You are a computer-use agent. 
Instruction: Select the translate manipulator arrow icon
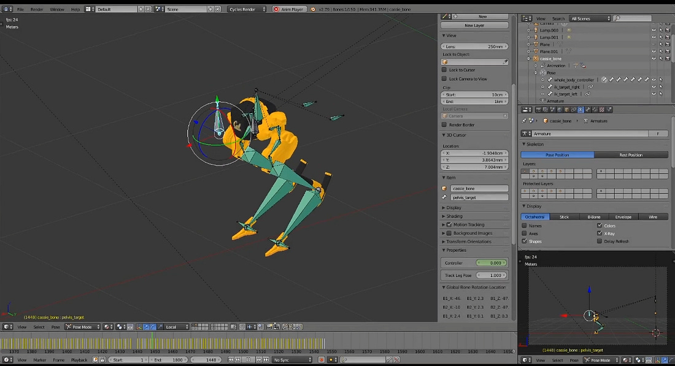pos(146,327)
